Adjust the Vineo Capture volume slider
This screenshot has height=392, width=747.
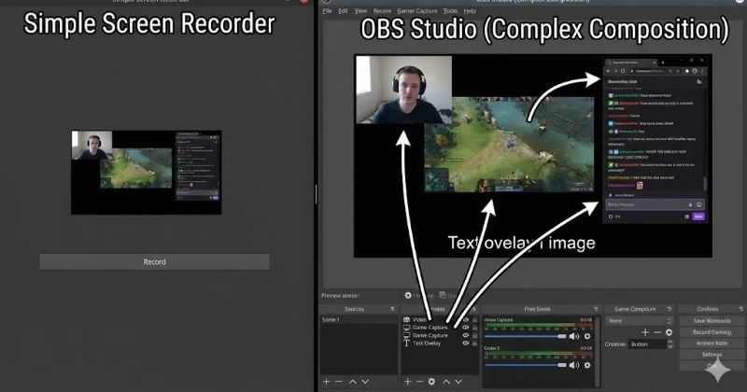525,336
